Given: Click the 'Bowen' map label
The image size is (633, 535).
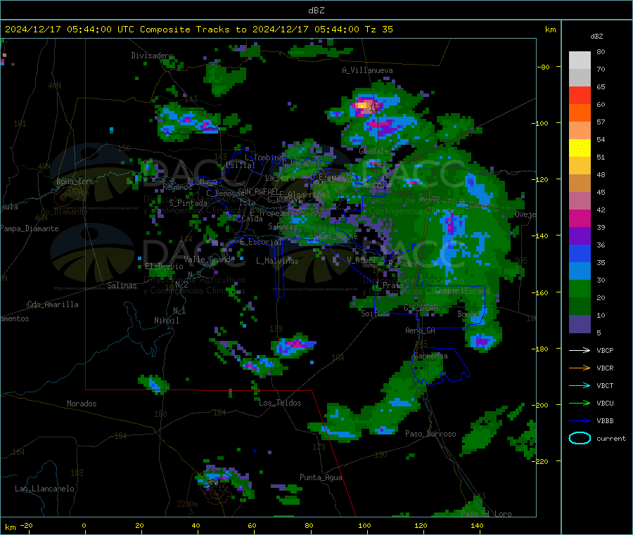Looking at the screenshot, I should [468, 314].
